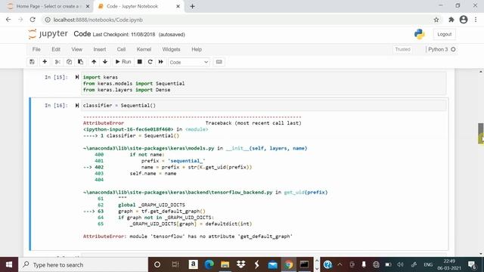Move selected cell up arrow
Screen dimensions: 484x272
94,62
